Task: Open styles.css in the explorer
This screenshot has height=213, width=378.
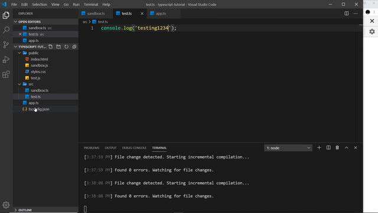Action: click(46, 72)
